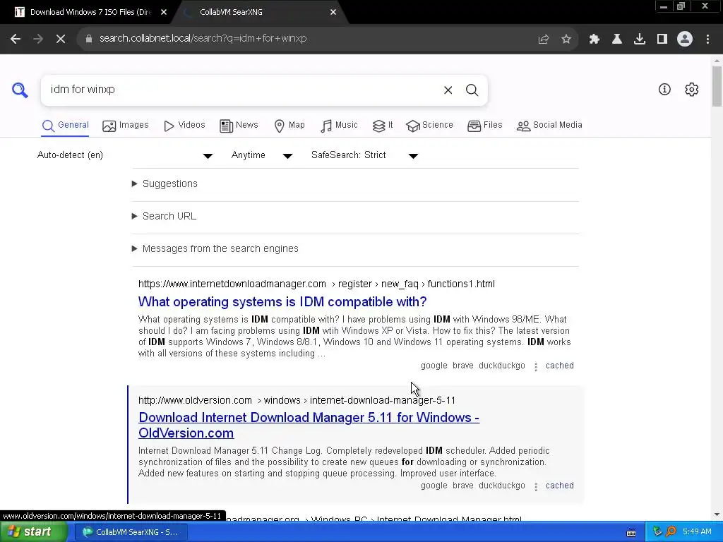Screen dimensions: 723x542
Task: Click the SearXNG magnifier logo
Action: 20,90
